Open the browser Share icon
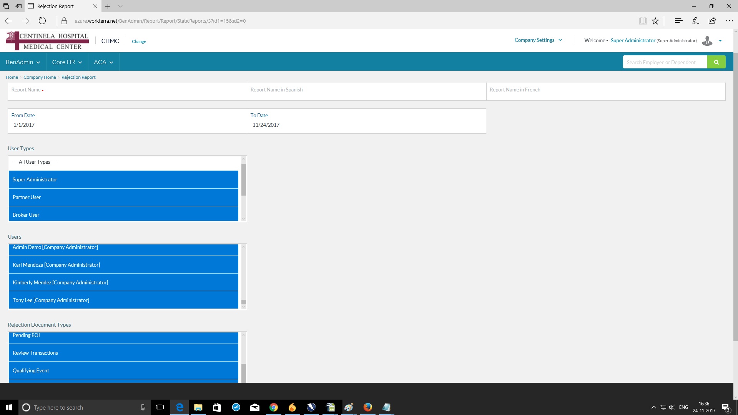Image resolution: width=738 pixels, height=415 pixels. [x=712, y=21]
